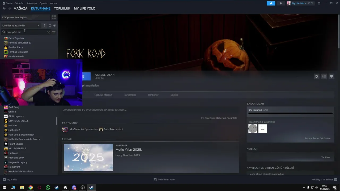This screenshot has width=340, height=191.
Task: Open the grid collections view icon
Action: pyautogui.click(x=54, y=17)
